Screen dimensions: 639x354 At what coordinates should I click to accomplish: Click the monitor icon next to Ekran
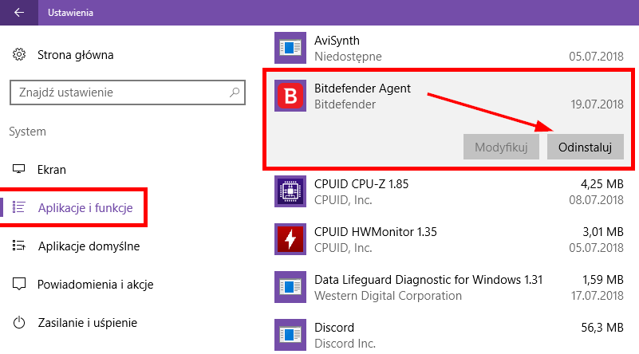(x=18, y=169)
